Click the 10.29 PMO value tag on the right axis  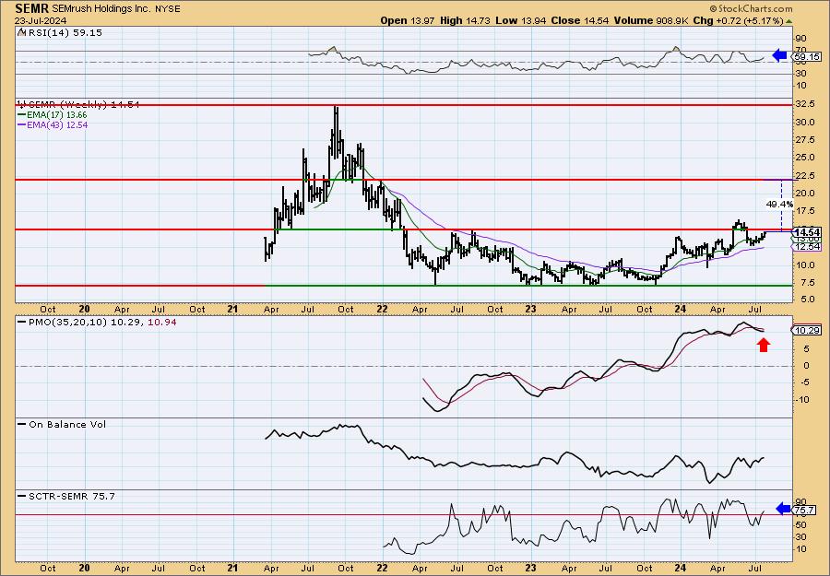pyautogui.click(x=808, y=331)
